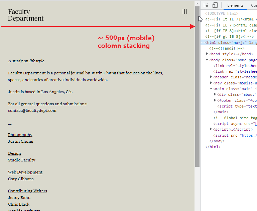Viewport: 257px width, 211px height.
Task: Select the script type text line
Action: [x=237, y=106]
